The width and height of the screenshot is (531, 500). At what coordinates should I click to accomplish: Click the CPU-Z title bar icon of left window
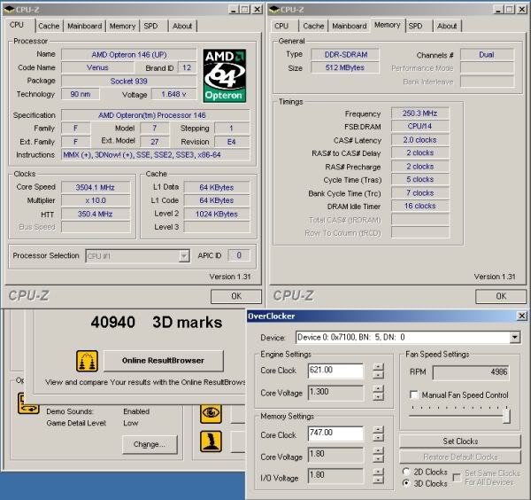(x=9, y=10)
